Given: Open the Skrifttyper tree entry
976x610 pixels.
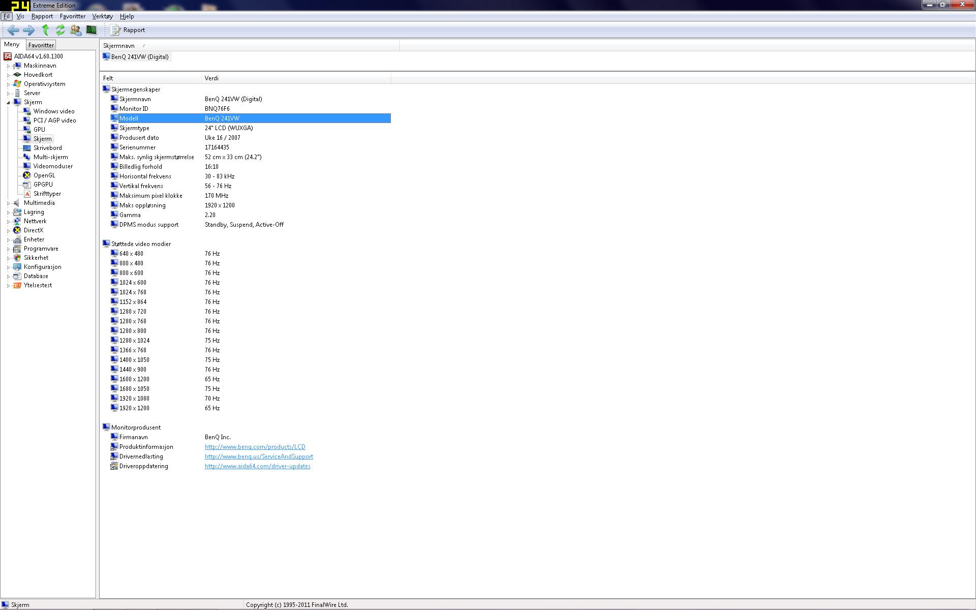Looking at the screenshot, I should 47,194.
